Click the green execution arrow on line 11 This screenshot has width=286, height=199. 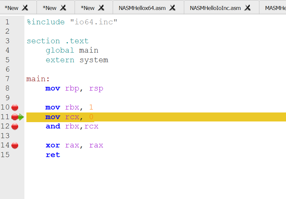(21, 117)
